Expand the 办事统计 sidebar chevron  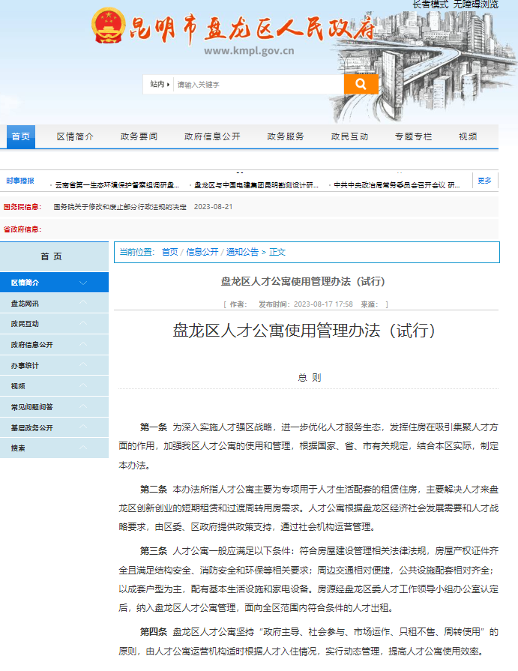tap(83, 364)
